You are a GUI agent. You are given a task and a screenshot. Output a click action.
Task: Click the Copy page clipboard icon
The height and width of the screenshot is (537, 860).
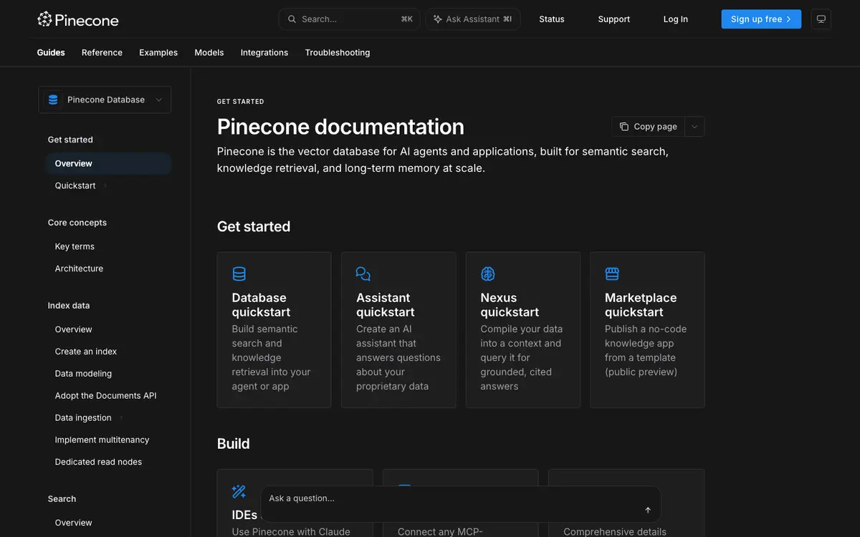point(623,127)
